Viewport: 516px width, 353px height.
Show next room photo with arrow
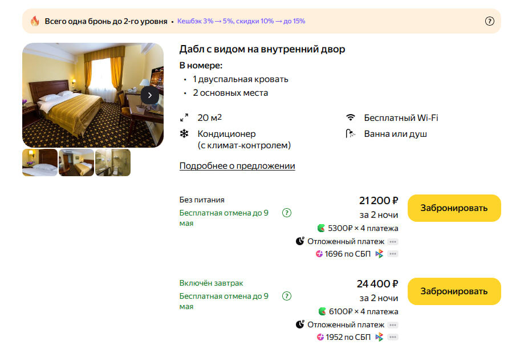pos(149,95)
